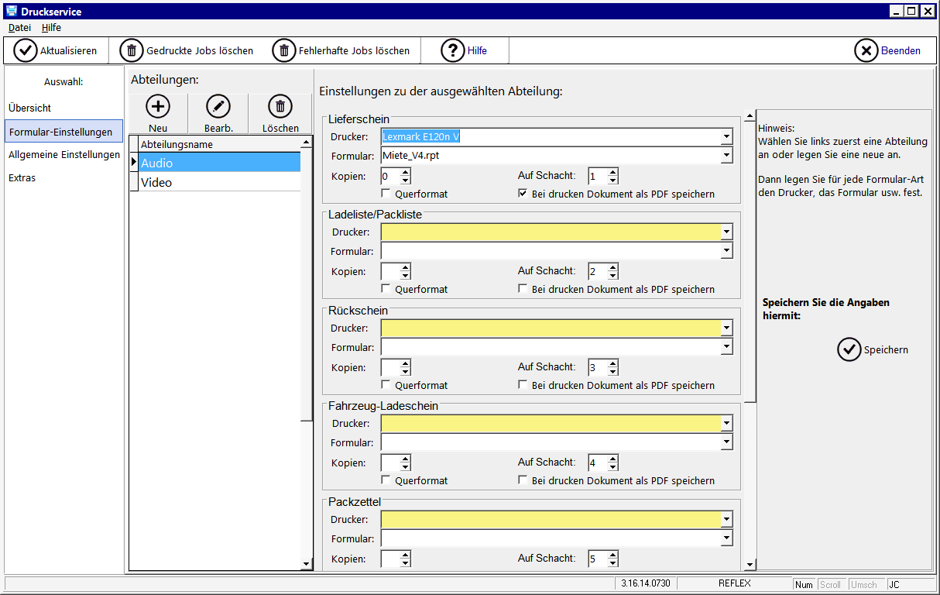Click the version 3.16.14.0730 status entry
The width and height of the screenshot is (940, 595).
(x=646, y=583)
